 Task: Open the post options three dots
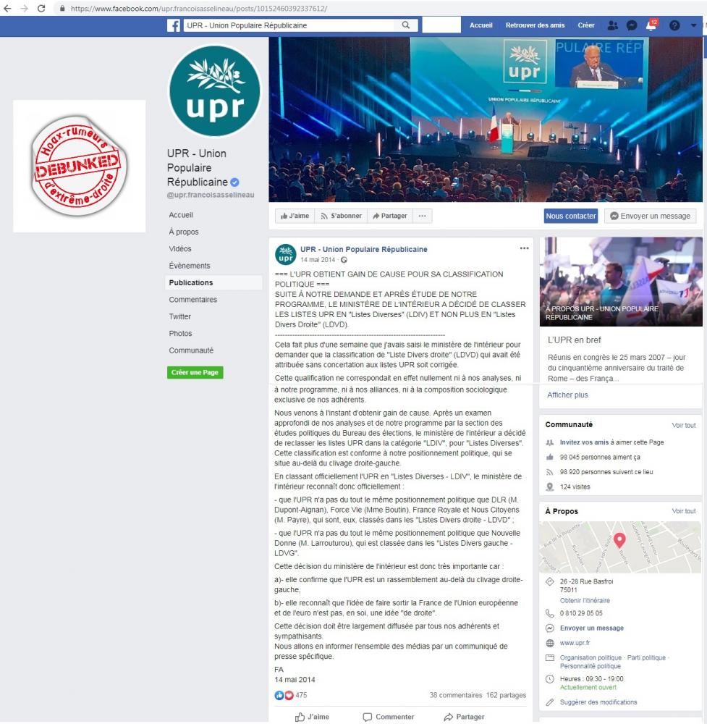click(524, 248)
